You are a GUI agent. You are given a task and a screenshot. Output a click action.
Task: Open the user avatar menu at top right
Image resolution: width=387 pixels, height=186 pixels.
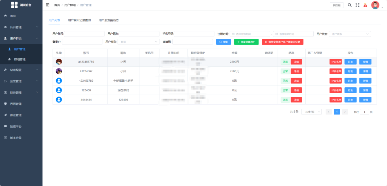(375, 5)
